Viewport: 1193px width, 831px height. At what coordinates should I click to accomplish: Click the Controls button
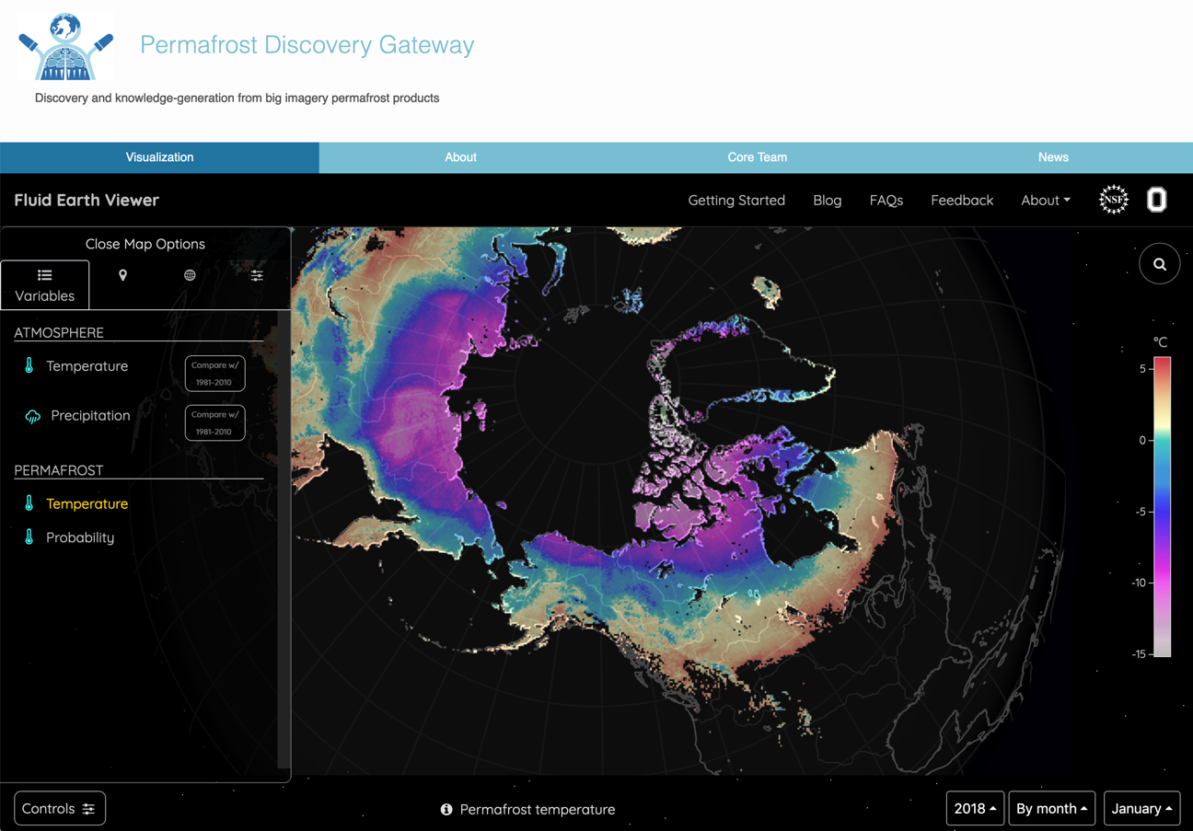(x=60, y=809)
